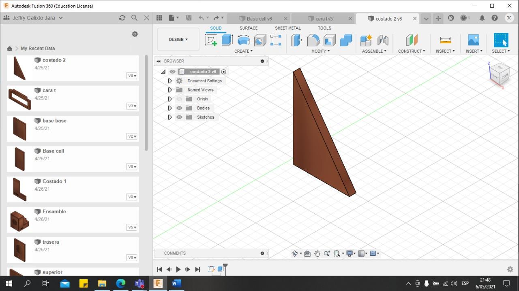Show the Origin folder

(179, 99)
